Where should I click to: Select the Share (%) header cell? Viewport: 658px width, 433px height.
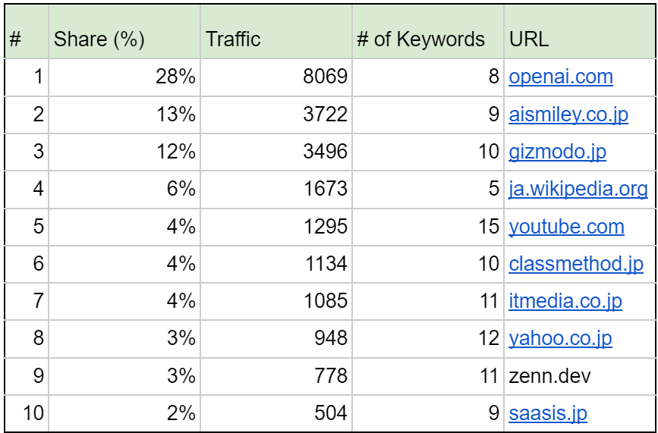tap(124, 39)
